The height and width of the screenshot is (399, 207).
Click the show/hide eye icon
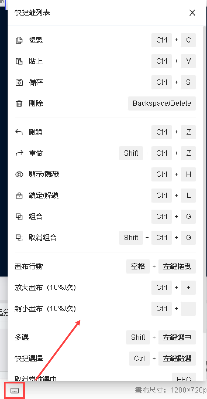tap(19, 174)
